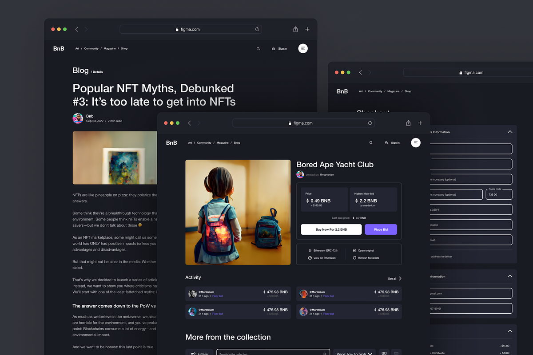Image resolution: width=533 pixels, height=355 pixels.
Task: Switch collection to grid view
Action: coord(384,353)
